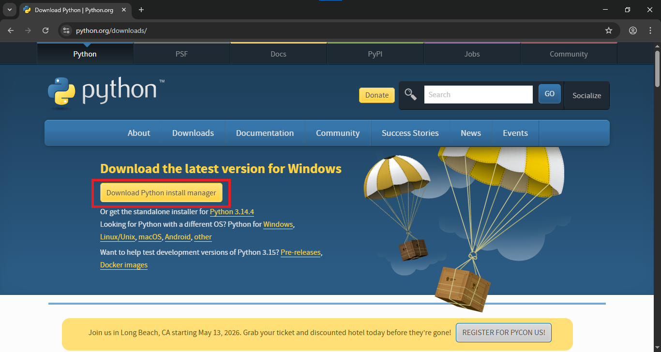
Task: Submit search with the GO button
Action: pyautogui.click(x=550, y=94)
